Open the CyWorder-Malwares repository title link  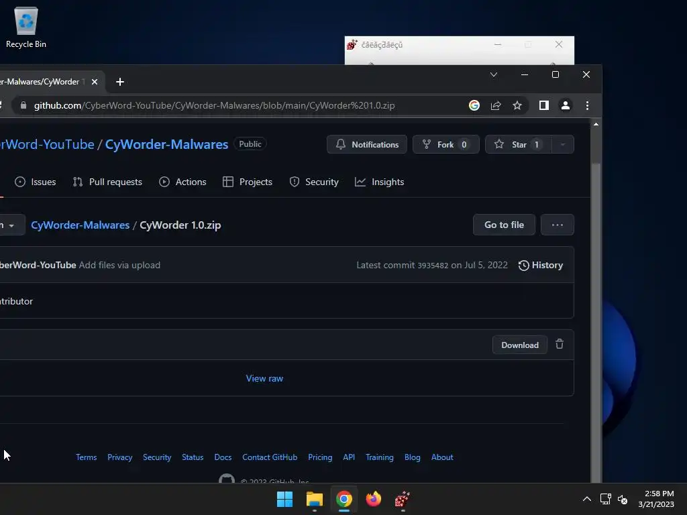click(166, 145)
